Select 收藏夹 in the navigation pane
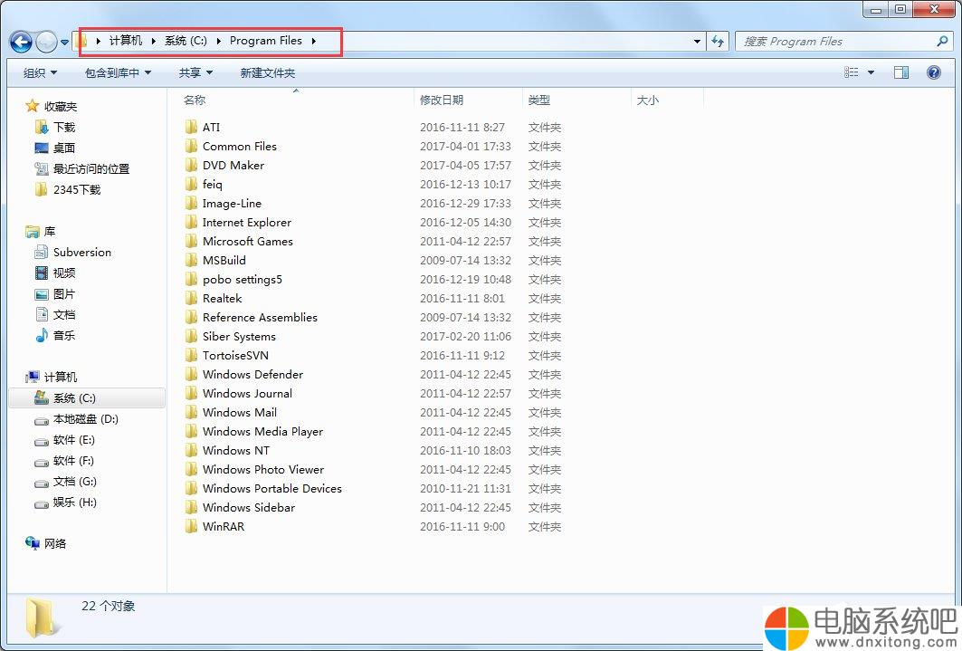 tap(60, 106)
